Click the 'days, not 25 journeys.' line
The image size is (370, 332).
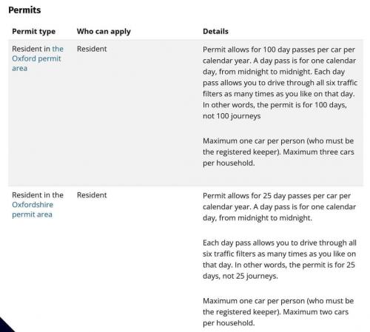(240, 276)
